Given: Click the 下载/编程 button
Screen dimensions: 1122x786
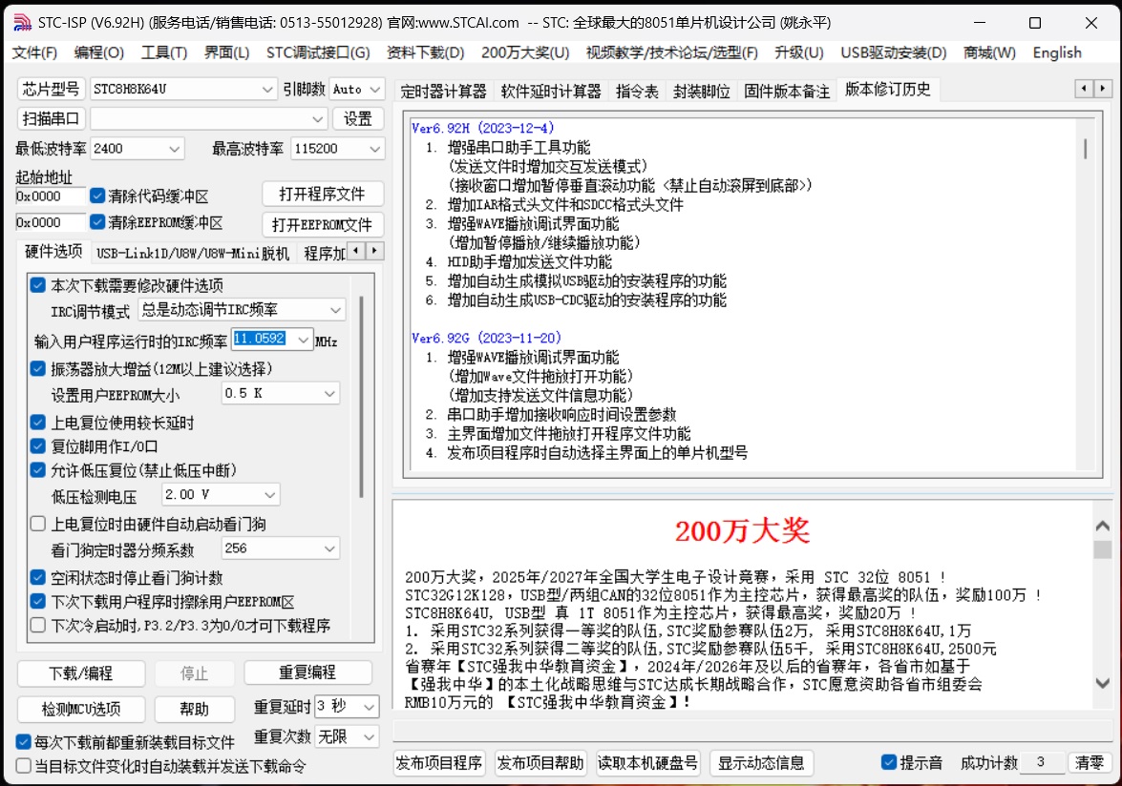Looking at the screenshot, I should click(x=81, y=673).
